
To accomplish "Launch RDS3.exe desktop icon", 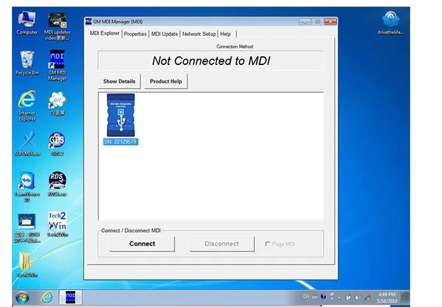I will tap(57, 184).
